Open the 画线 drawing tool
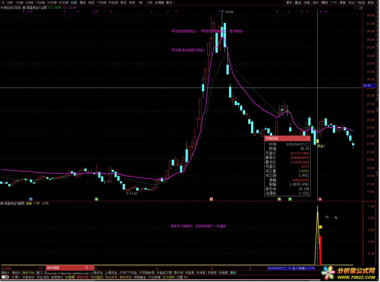Image resolution: width=380 pixels, height=282 pixels. pyautogui.click(x=325, y=3)
